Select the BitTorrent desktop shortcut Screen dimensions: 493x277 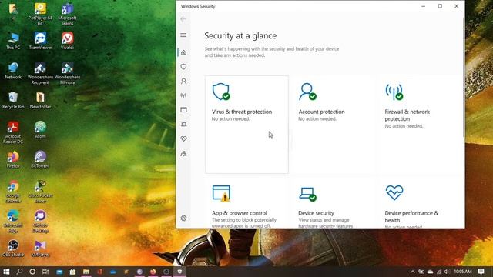(x=40, y=159)
